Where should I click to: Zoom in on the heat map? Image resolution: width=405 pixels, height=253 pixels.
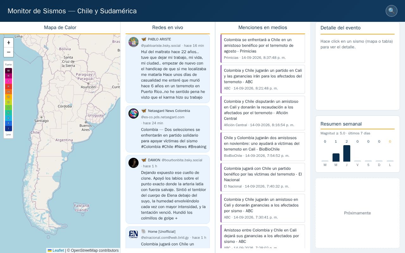pos(9,43)
